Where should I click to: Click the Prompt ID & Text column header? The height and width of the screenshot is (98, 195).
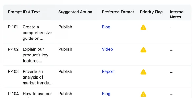24,12
